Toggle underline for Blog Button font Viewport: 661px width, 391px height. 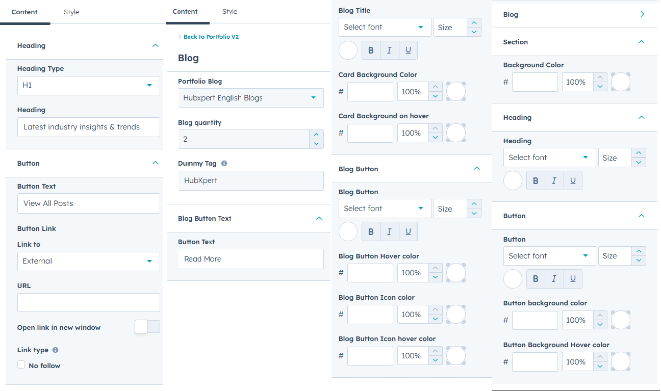click(x=408, y=231)
